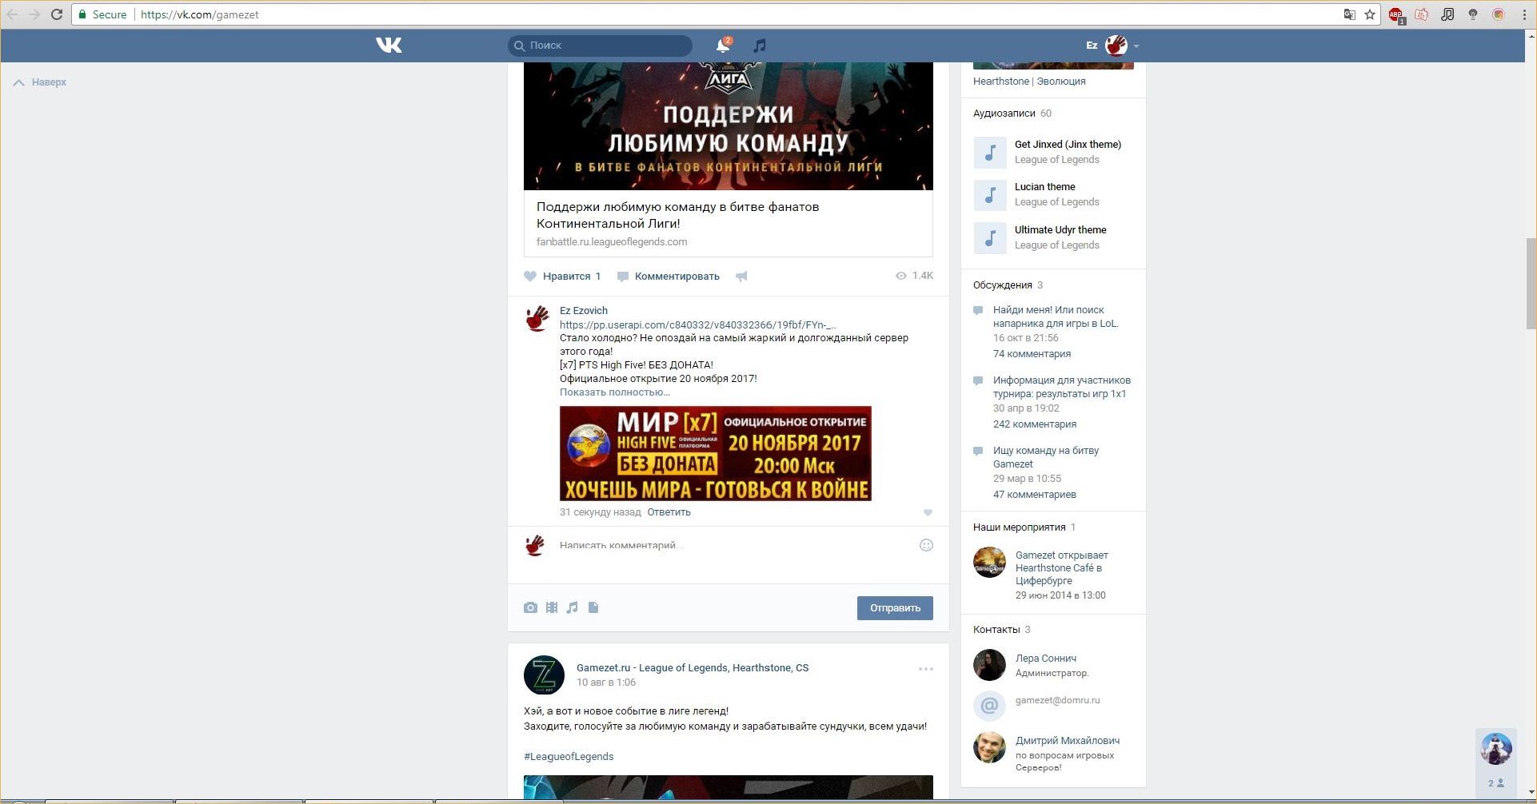Image resolution: width=1537 pixels, height=804 pixels.
Task: Open contact Дмитрий Михайлович
Action: [x=1068, y=741]
